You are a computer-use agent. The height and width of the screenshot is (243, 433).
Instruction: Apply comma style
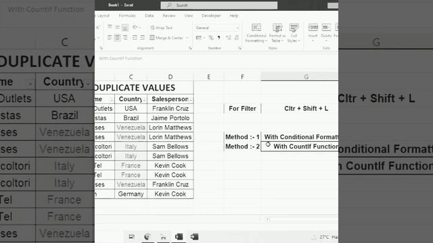(219, 38)
